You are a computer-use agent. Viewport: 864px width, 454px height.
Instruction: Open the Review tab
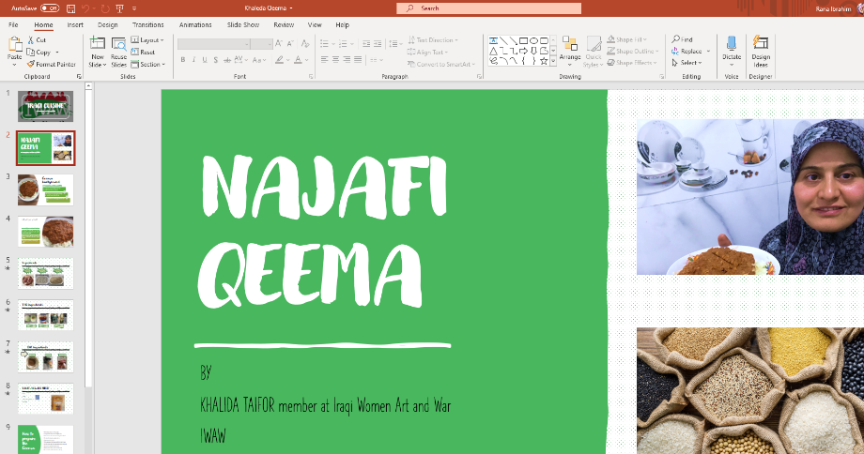click(x=284, y=24)
